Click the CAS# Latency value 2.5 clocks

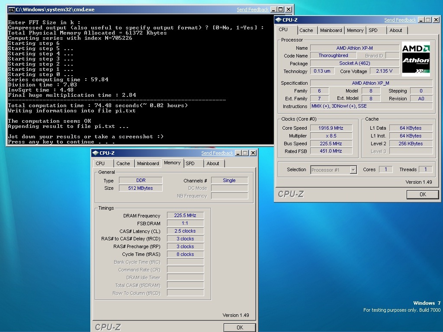pos(185,231)
